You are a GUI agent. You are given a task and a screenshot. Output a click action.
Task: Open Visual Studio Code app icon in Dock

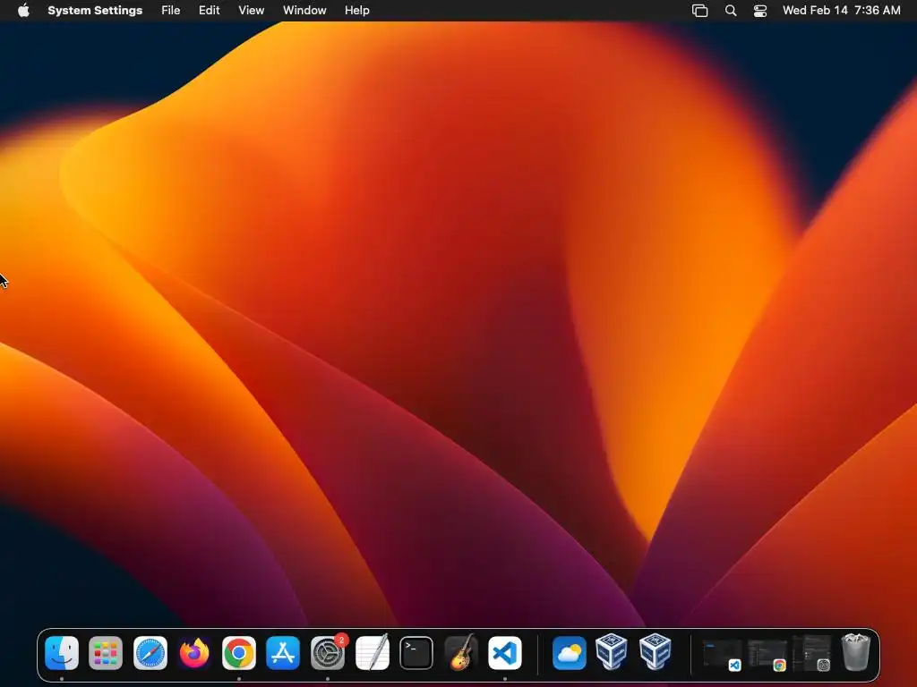(505, 652)
